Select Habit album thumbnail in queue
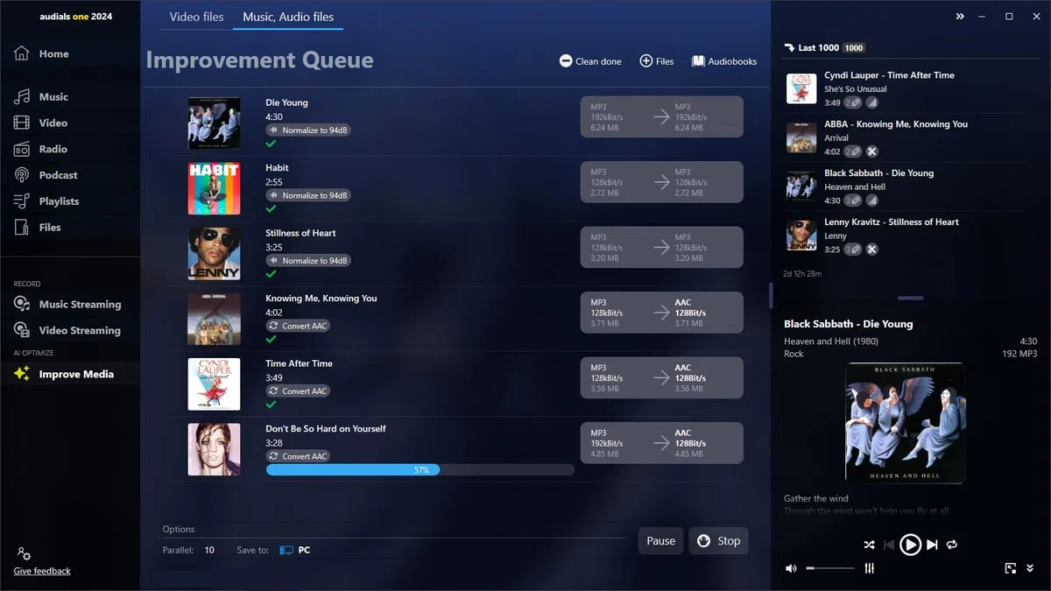This screenshot has height=591, width=1051. [x=214, y=188]
